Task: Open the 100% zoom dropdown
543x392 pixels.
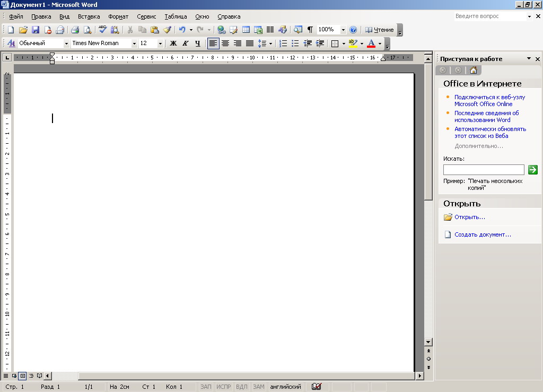Action: pyautogui.click(x=343, y=30)
